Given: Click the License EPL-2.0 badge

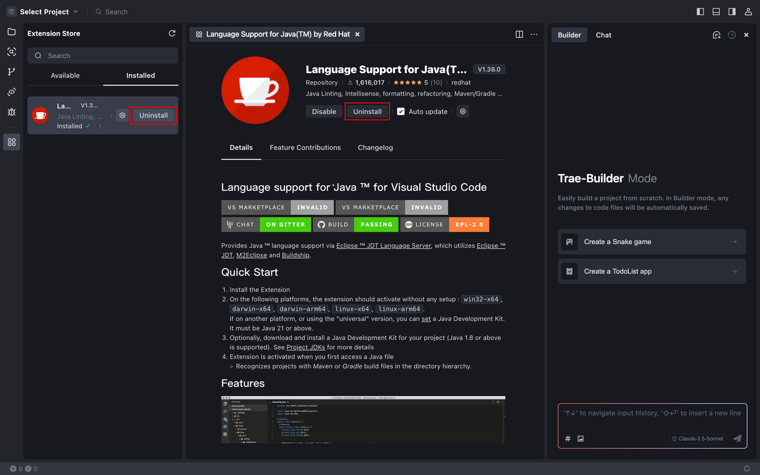Looking at the screenshot, I should (x=445, y=224).
